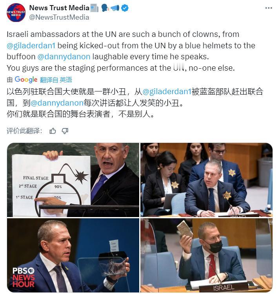The width and height of the screenshot is (280, 294).
Task: Click the Google logo in translation line
Action: point(26,80)
